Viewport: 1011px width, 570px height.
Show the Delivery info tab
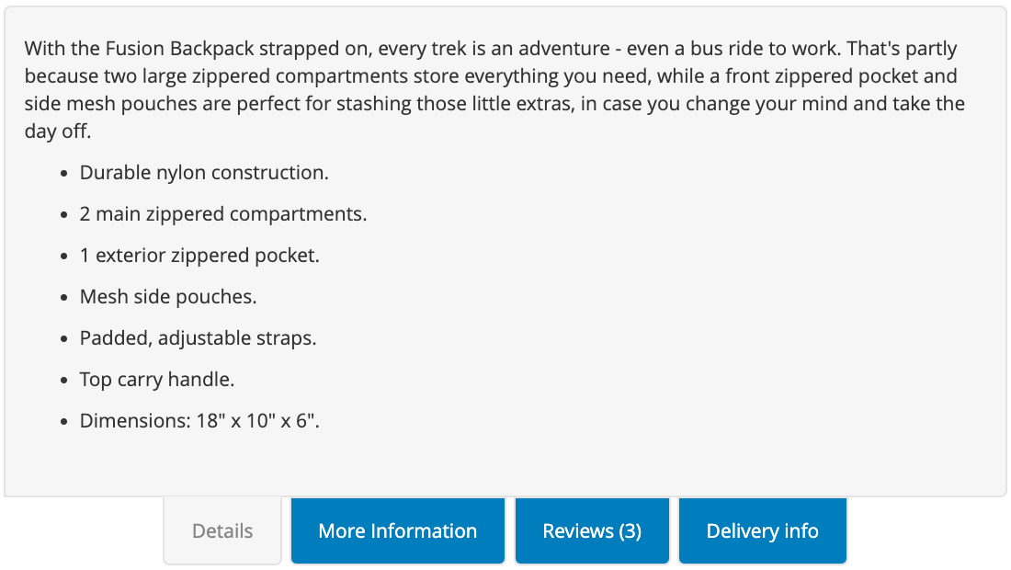coord(762,530)
